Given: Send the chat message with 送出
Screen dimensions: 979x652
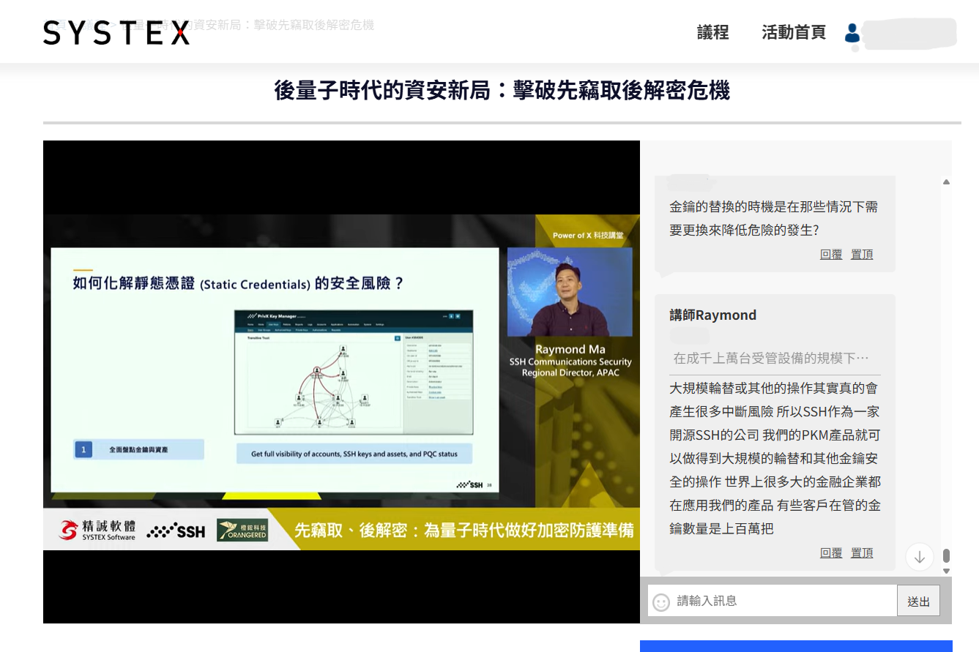Looking at the screenshot, I should pos(918,602).
